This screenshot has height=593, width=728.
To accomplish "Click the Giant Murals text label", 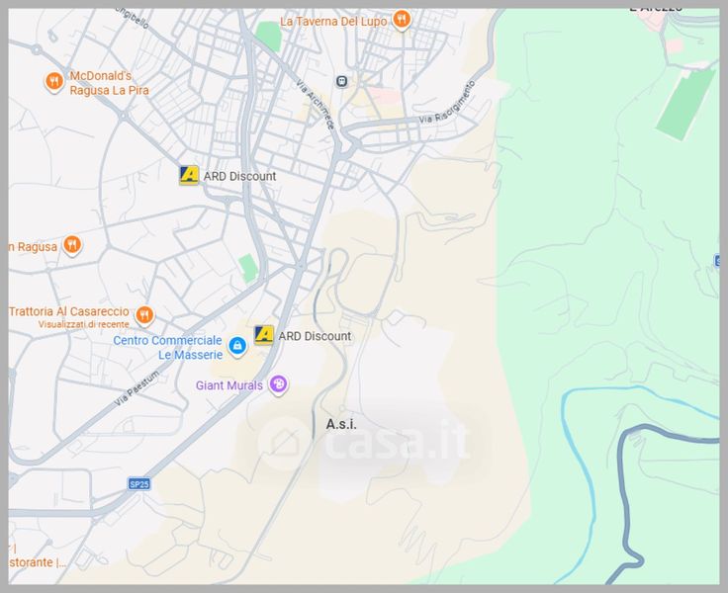I will coord(229,385).
